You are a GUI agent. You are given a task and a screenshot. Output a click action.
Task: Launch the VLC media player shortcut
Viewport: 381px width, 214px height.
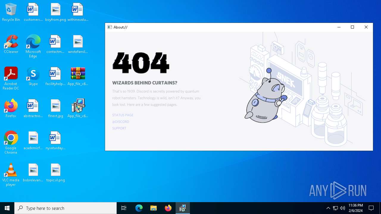click(11, 175)
